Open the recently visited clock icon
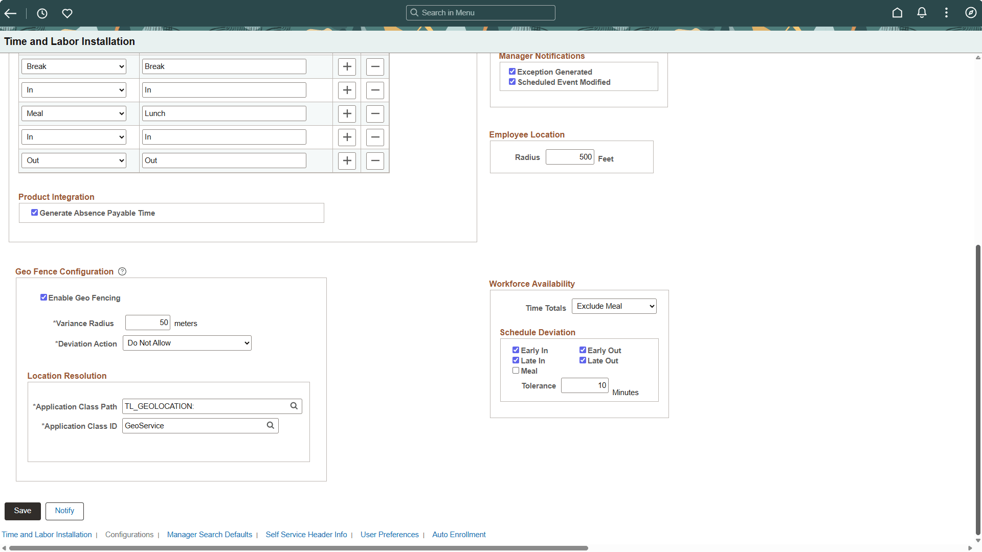Viewport: 982px width, 552px height. pos(42,13)
